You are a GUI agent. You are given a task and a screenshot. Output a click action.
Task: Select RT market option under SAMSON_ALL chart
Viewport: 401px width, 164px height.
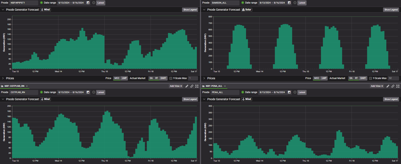point(356,78)
